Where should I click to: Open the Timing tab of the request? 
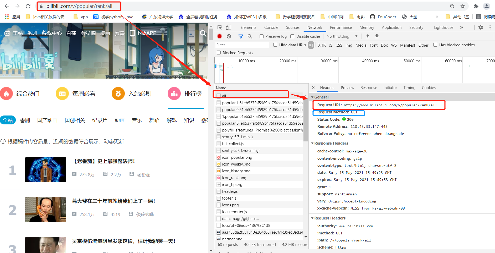pos(409,88)
